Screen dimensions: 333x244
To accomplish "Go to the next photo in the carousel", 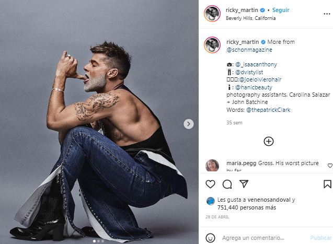I will click(x=189, y=124).
